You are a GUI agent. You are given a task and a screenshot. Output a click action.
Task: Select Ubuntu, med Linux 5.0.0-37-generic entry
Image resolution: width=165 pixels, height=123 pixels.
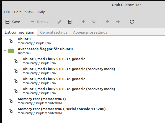[83, 61]
